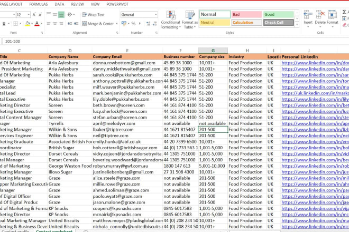Viewport: 349px width, 232px height.
Task: Click the 'beth.brown@soreen.com' email cell
Action: tap(127, 105)
